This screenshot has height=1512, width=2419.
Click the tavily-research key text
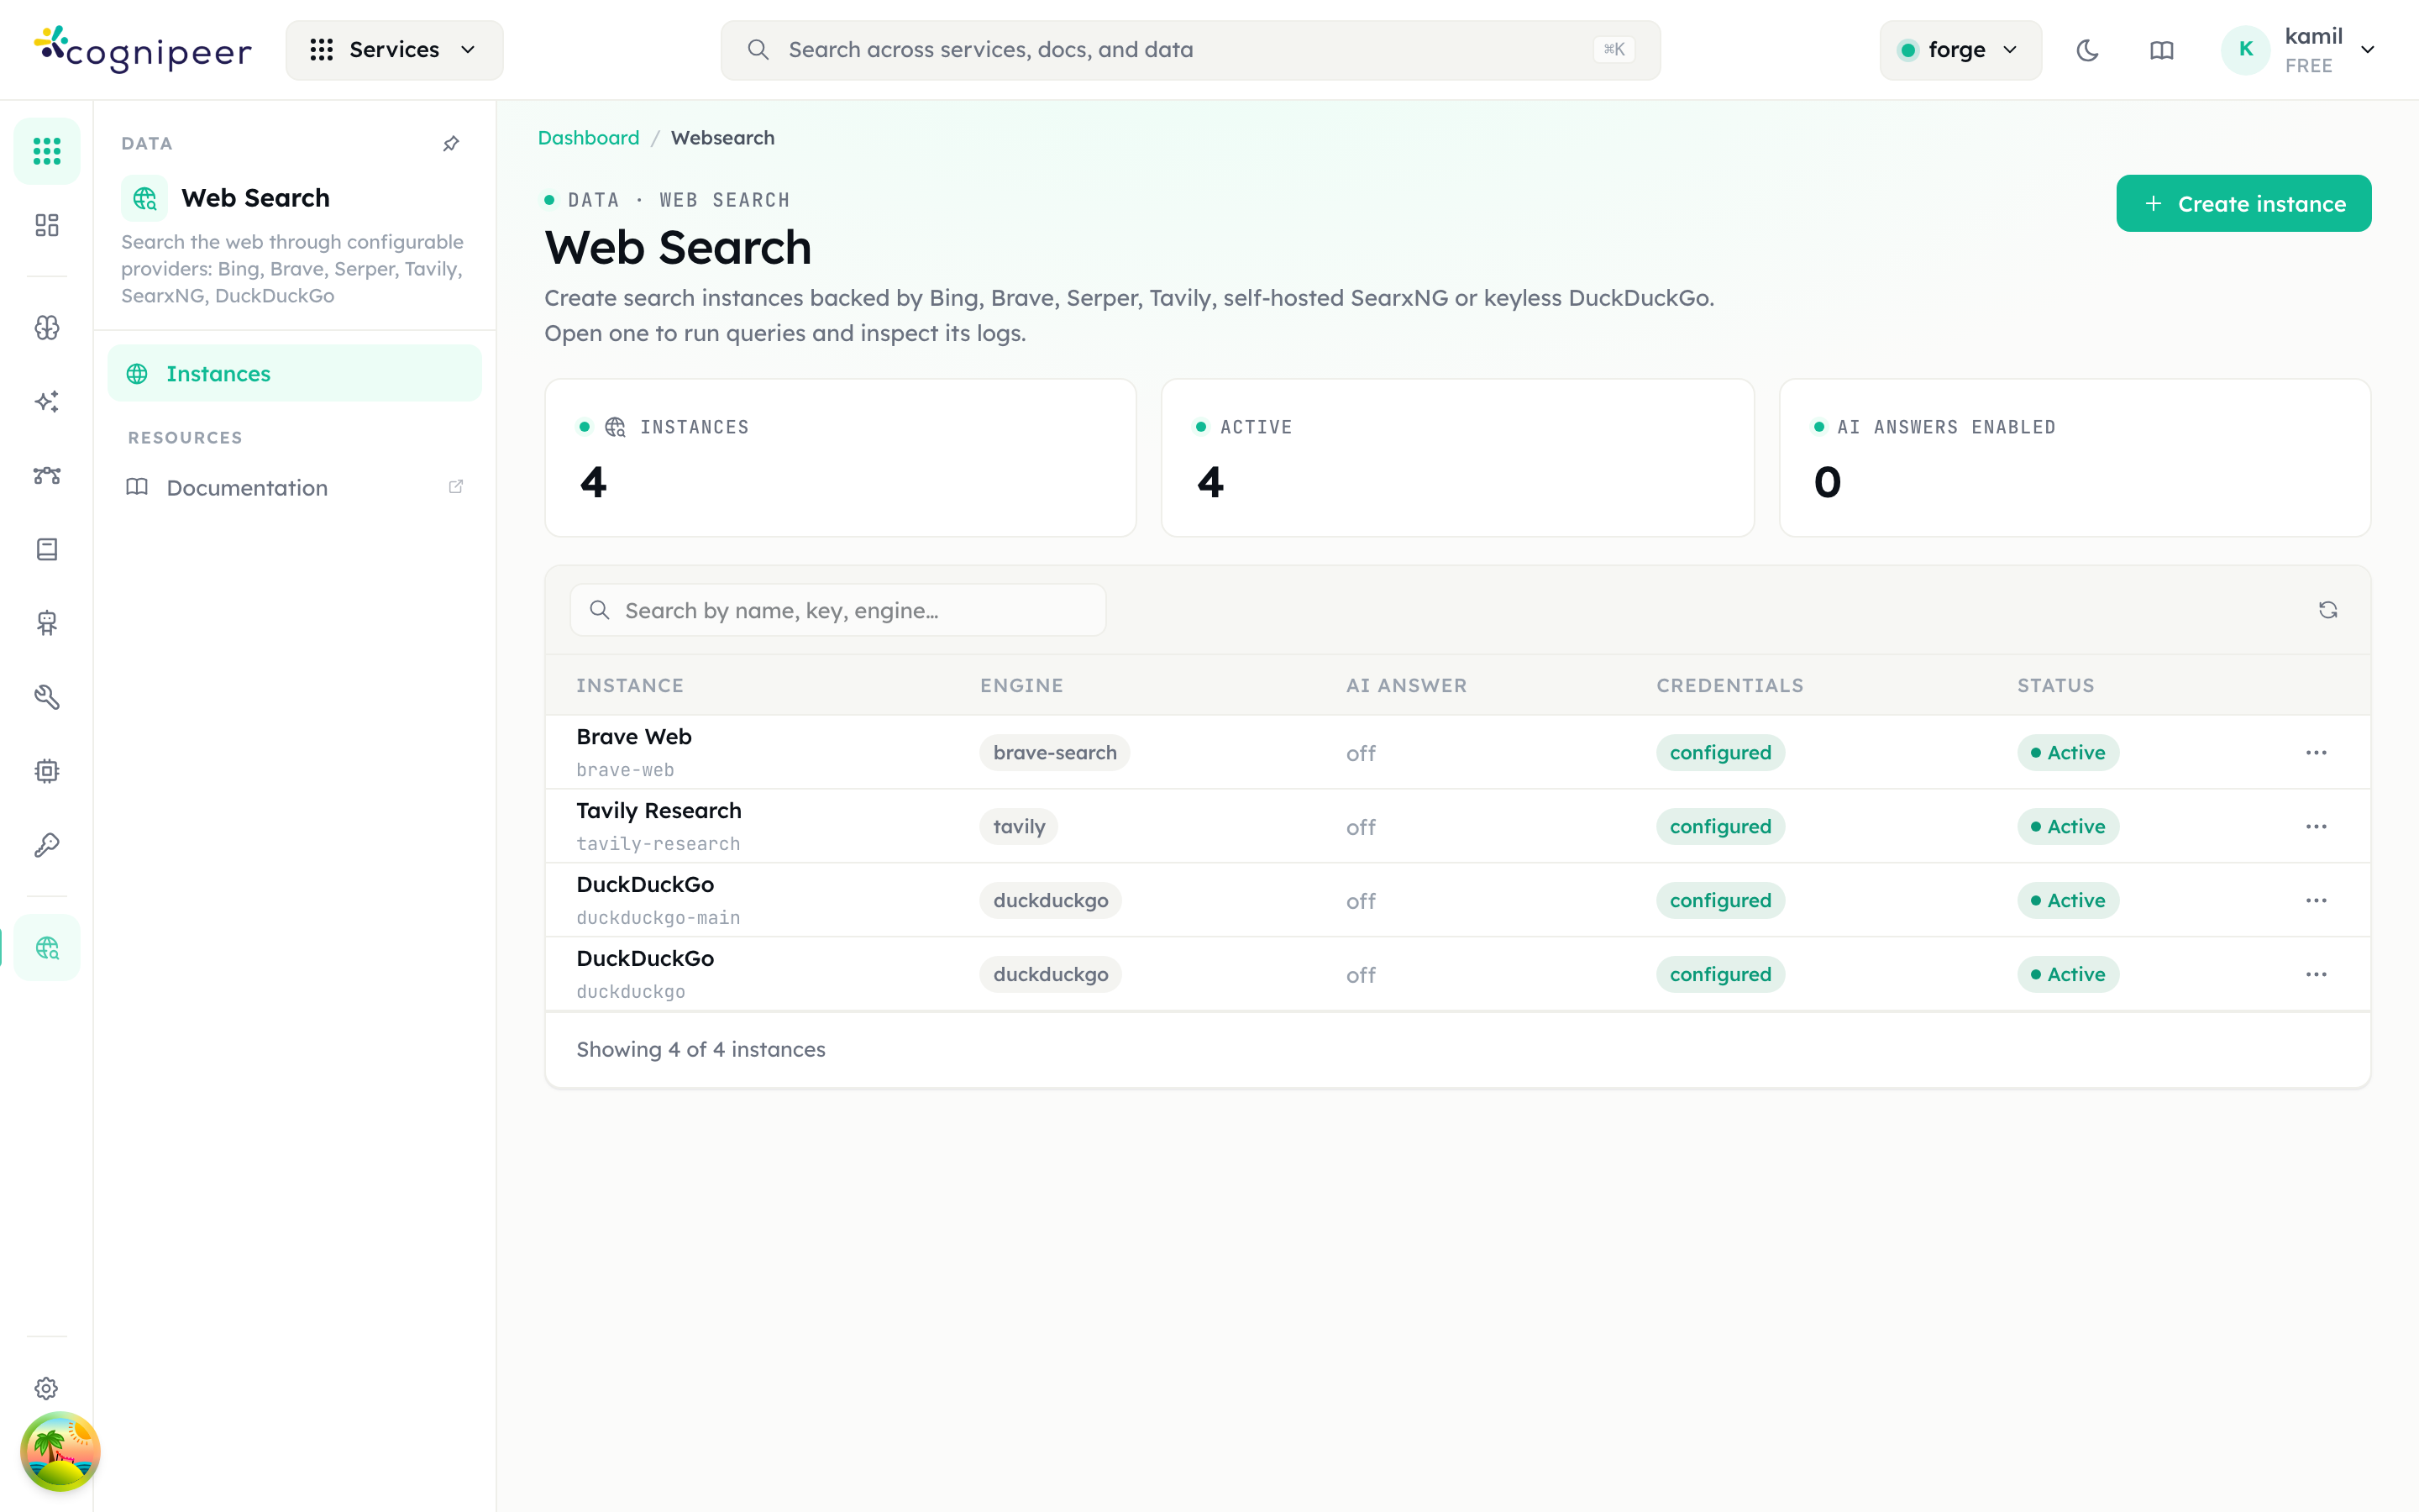click(658, 844)
